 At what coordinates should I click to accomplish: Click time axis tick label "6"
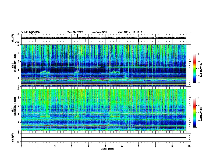pyautogui.click(x=122, y=146)
